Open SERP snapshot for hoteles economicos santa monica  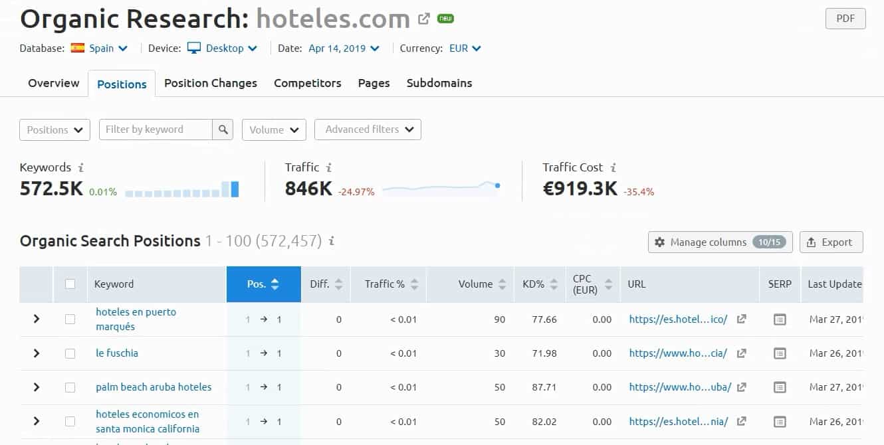click(x=780, y=422)
